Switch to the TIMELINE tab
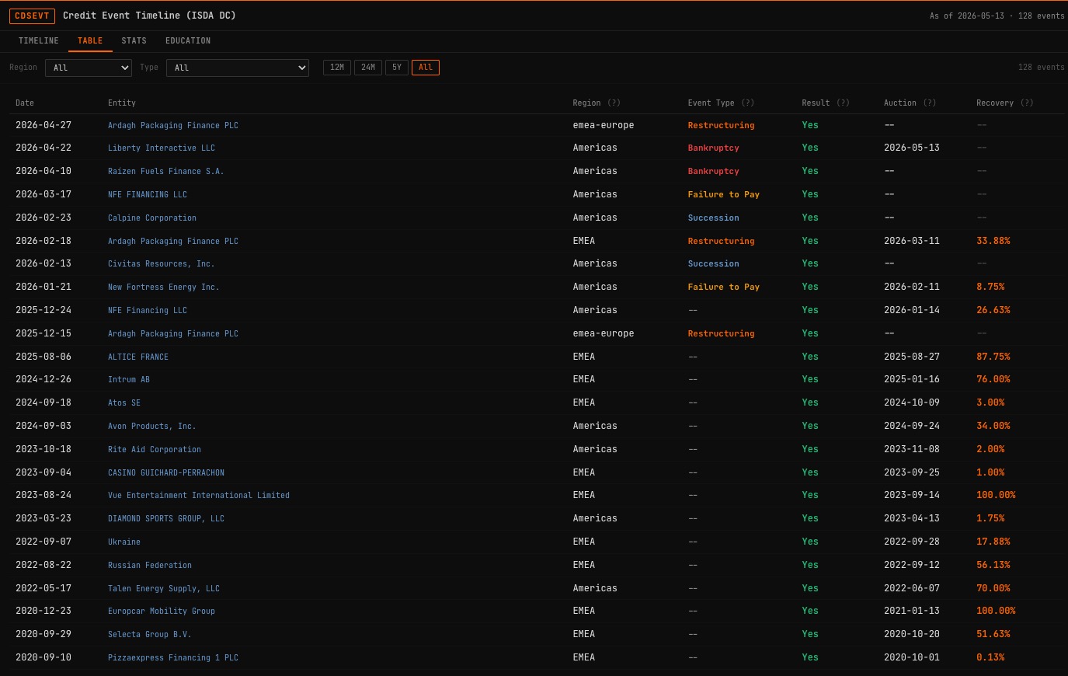The height and width of the screenshot is (676, 1068). tap(39, 40)
